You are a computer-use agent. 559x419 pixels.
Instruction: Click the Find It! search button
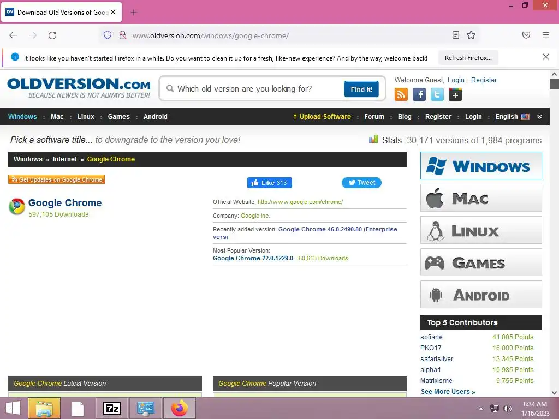(x=361, y=89)
